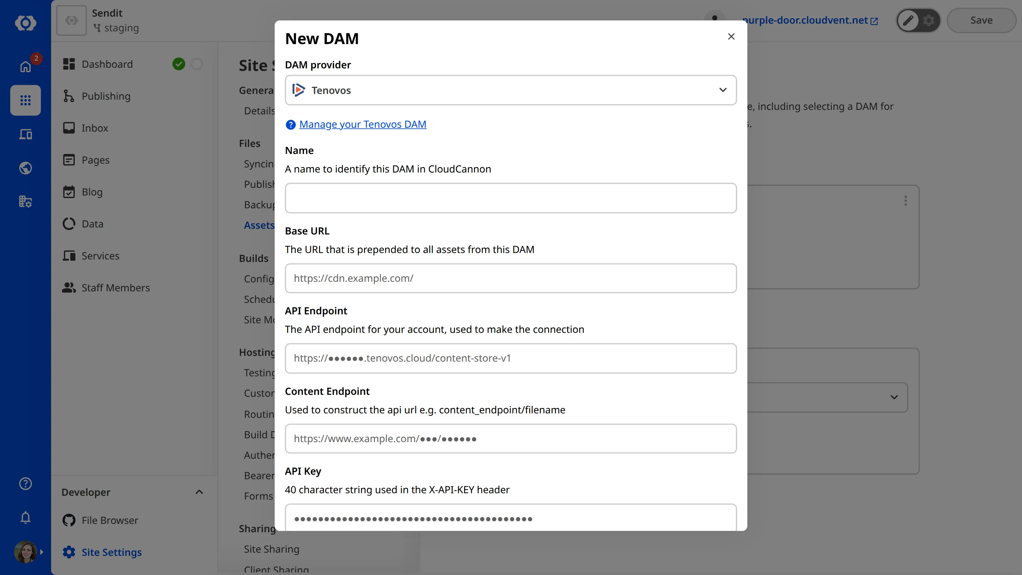Click the Blog calendar icon
The height and width of the screenshot is (575, 1022).
pos(69,192)
